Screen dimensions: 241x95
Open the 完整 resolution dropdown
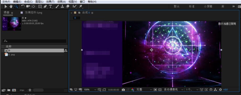144,90
